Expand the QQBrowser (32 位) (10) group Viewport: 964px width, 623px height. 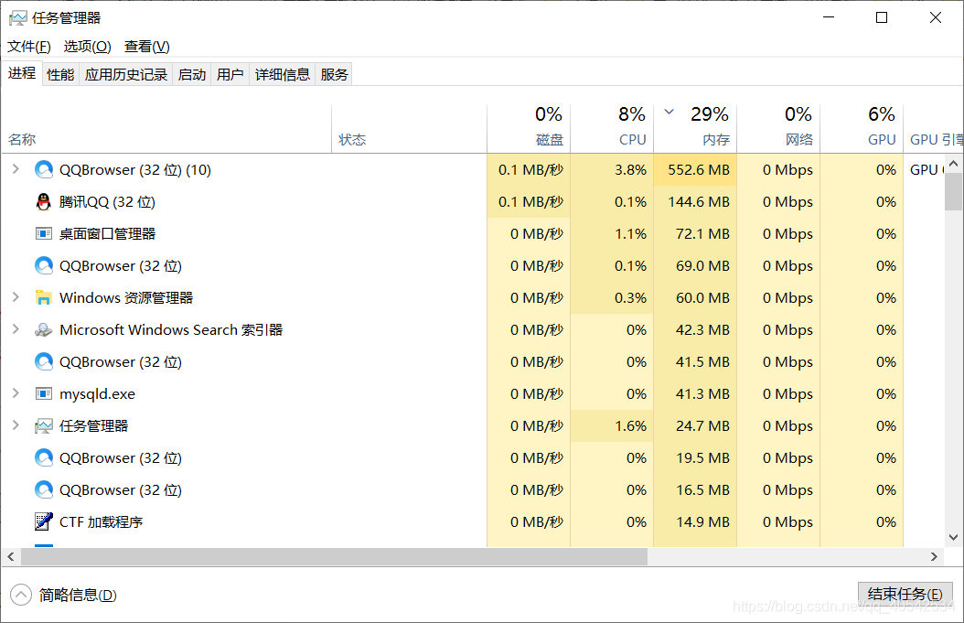click(16, 169)
